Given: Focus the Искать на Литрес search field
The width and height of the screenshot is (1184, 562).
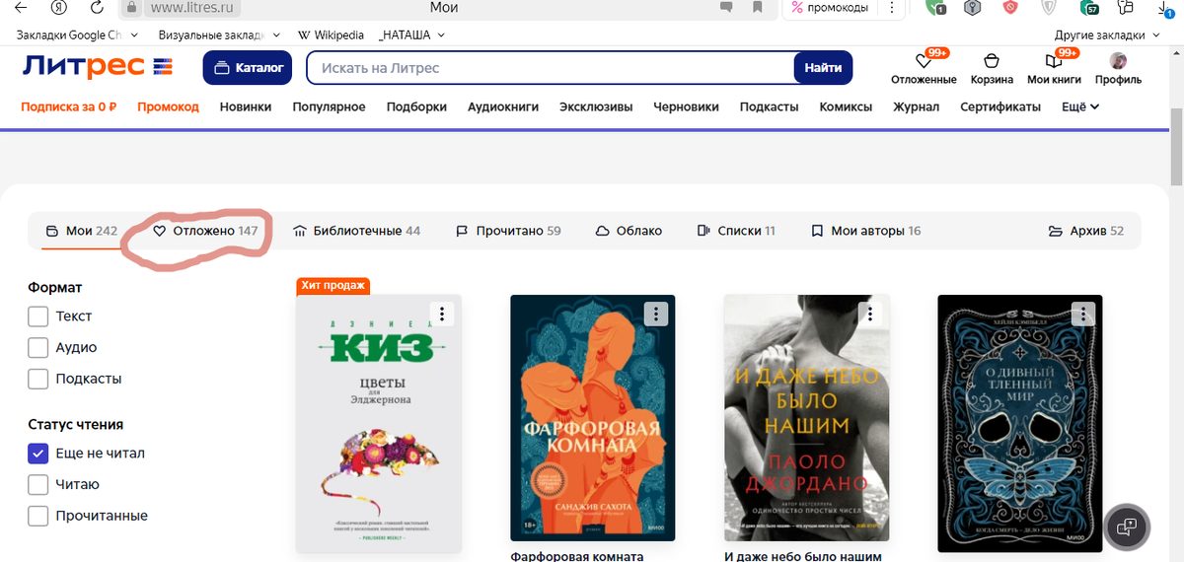Looking at the screenshot, I should pos(550,68).
